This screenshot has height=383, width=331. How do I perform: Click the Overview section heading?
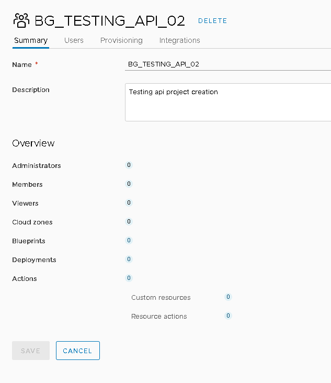click(33, 143)
